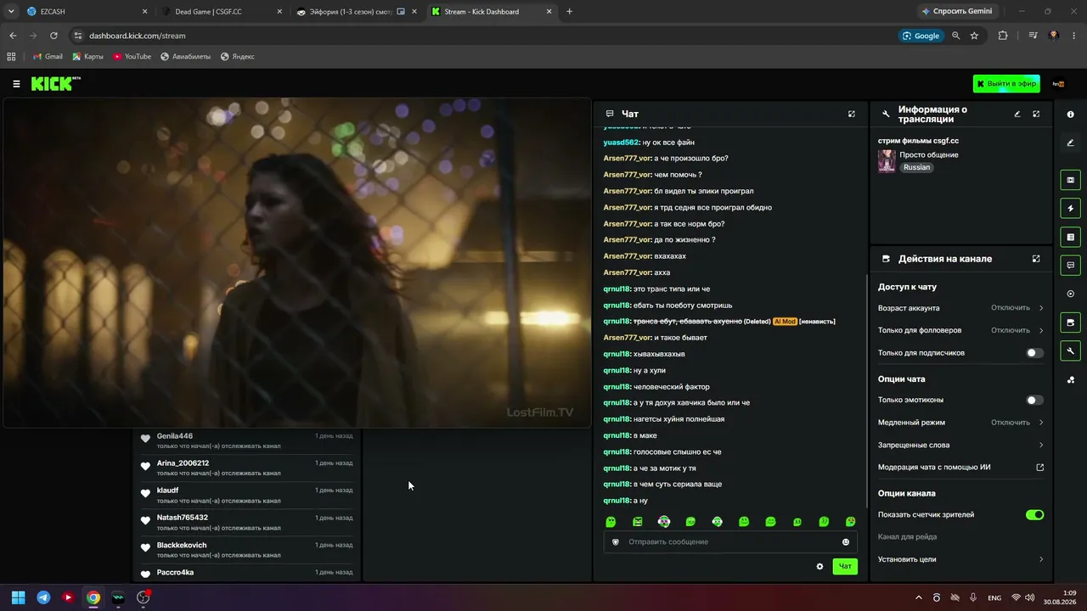
Task: Open the emoji picker in message box
Action: point(846,542)
